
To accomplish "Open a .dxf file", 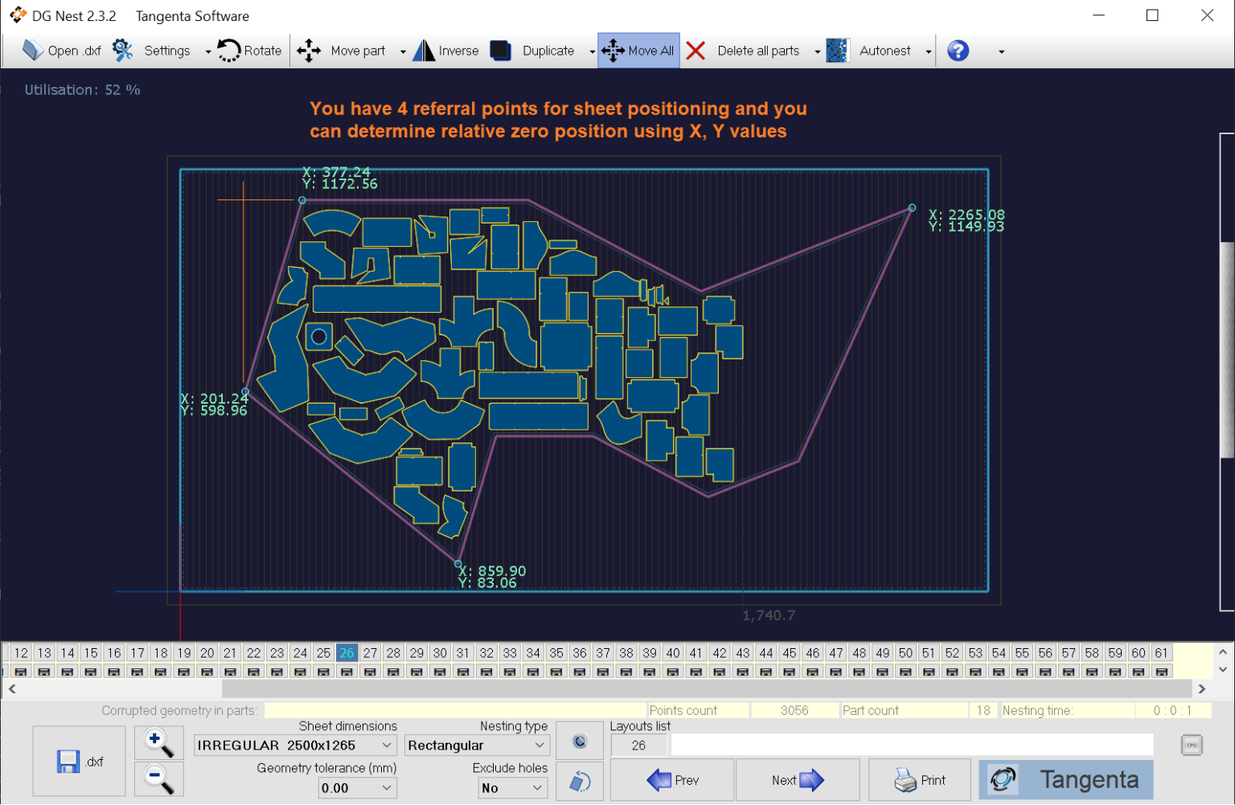I will tap(60, 50).
